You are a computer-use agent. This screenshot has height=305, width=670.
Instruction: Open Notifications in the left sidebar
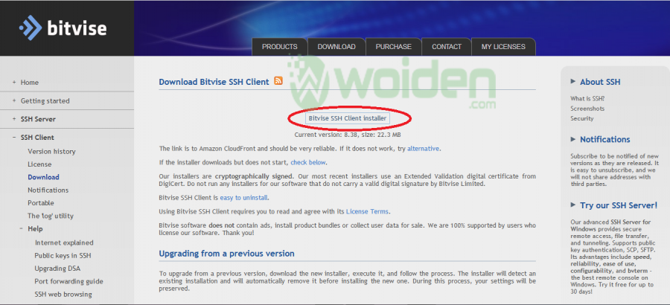[x=48, y=190]
